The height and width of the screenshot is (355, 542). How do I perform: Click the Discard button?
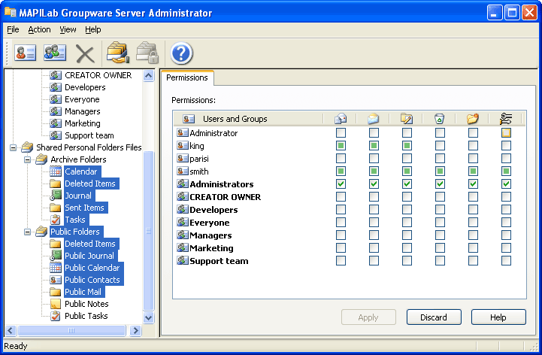(434, 317)
